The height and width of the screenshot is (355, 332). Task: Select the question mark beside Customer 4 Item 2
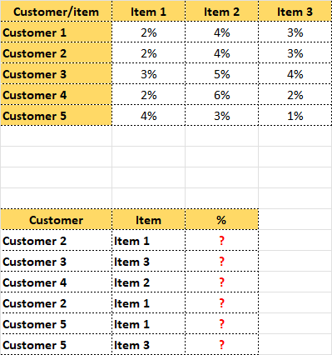point(221,282)
